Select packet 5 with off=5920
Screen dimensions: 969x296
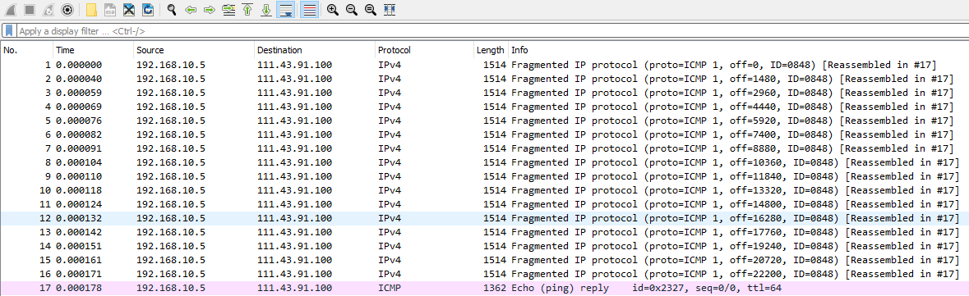pyautogui.click(x=485, y=121)
